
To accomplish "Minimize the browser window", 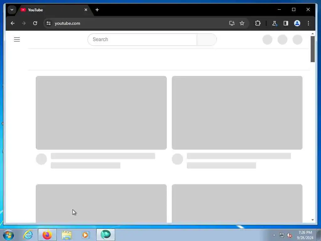I will 279,9.
